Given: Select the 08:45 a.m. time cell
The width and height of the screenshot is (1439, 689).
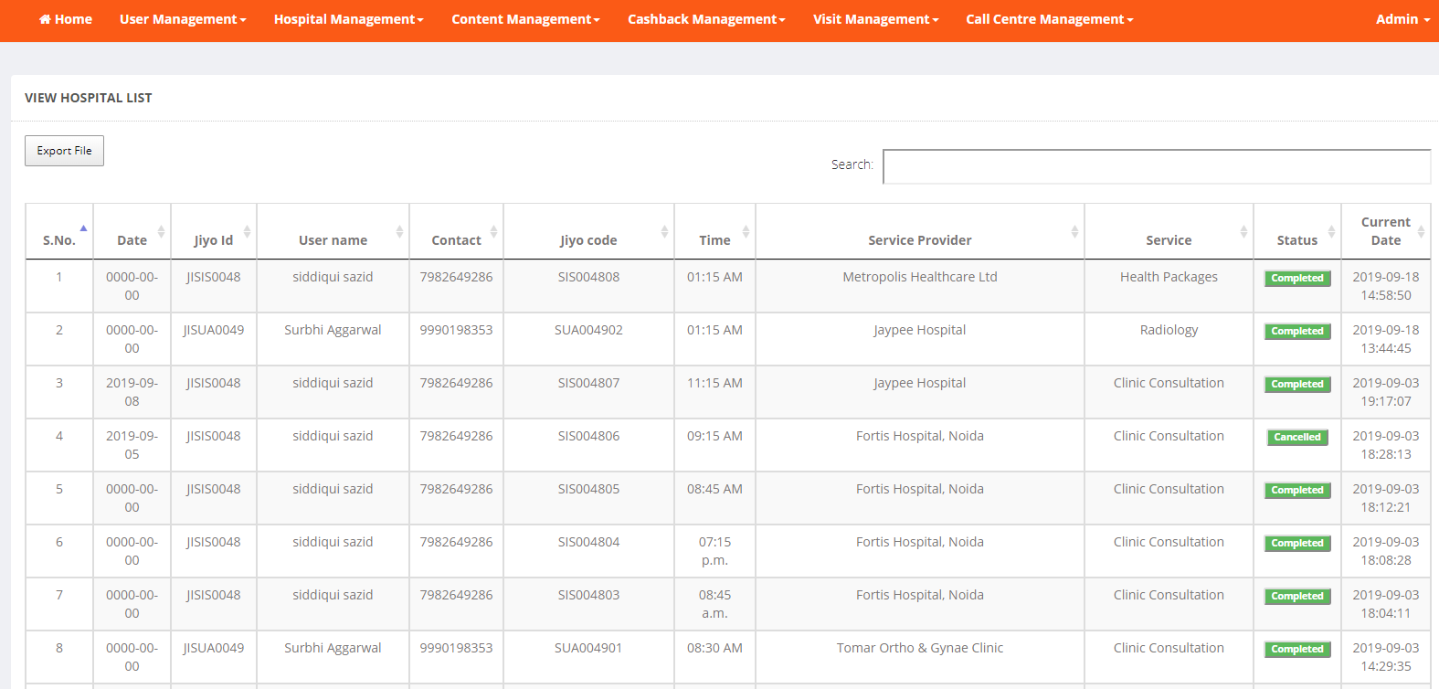Looking at the screenshot, I should [x=714, y=604].
